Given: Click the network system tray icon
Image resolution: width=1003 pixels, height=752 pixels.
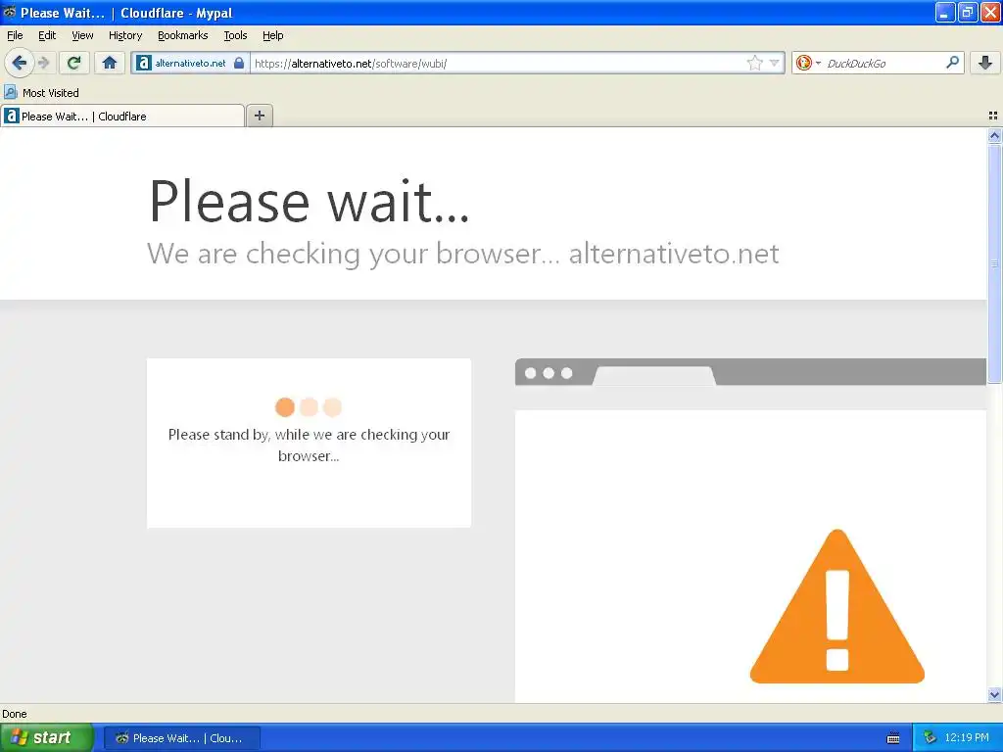Looking at the screenshot, I should (x=930, y=737).
